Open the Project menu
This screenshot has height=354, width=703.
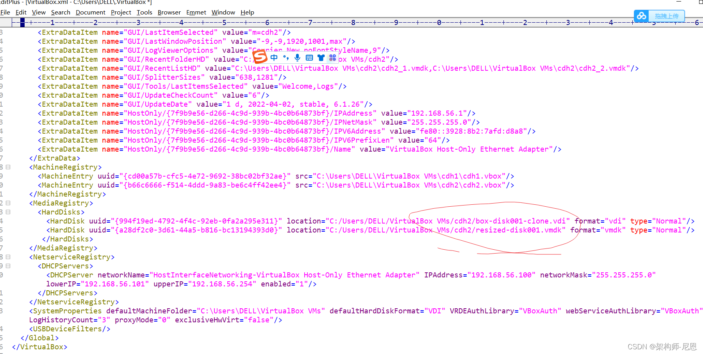(121, 13)
